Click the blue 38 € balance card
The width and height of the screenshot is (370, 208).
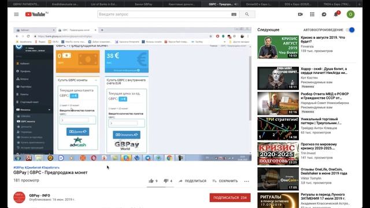pyautogui.click(x=127, y=61)
